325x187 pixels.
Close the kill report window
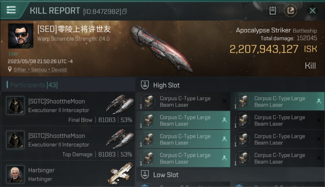(x=312, y=10)
